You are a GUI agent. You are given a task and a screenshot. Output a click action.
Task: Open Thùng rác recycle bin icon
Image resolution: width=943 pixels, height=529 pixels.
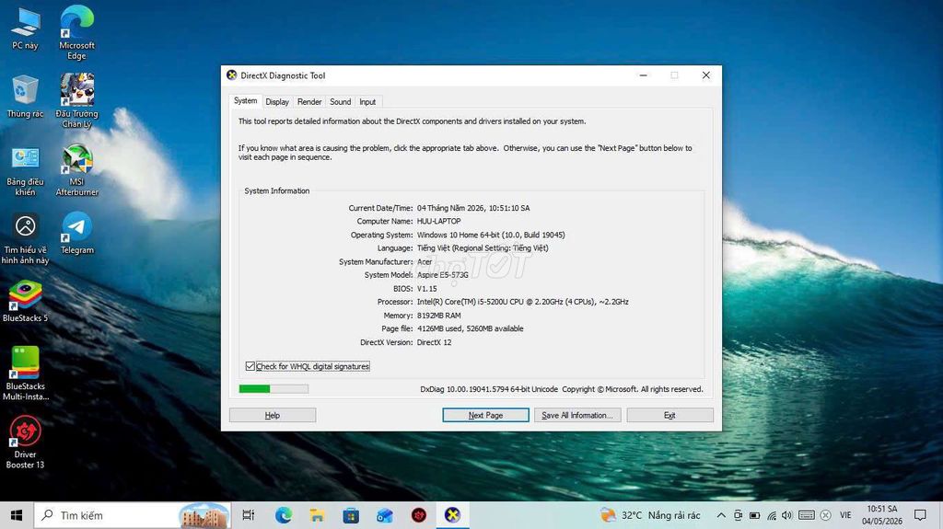[25, 97]
